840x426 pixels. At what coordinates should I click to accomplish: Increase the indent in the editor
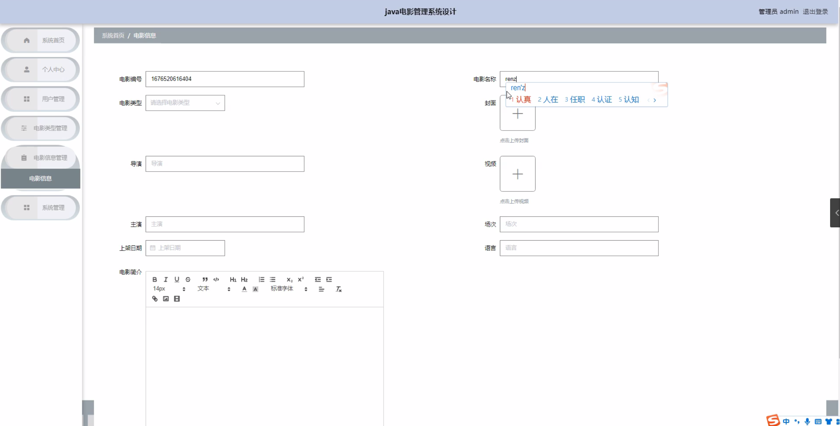[x=329, y=280]
